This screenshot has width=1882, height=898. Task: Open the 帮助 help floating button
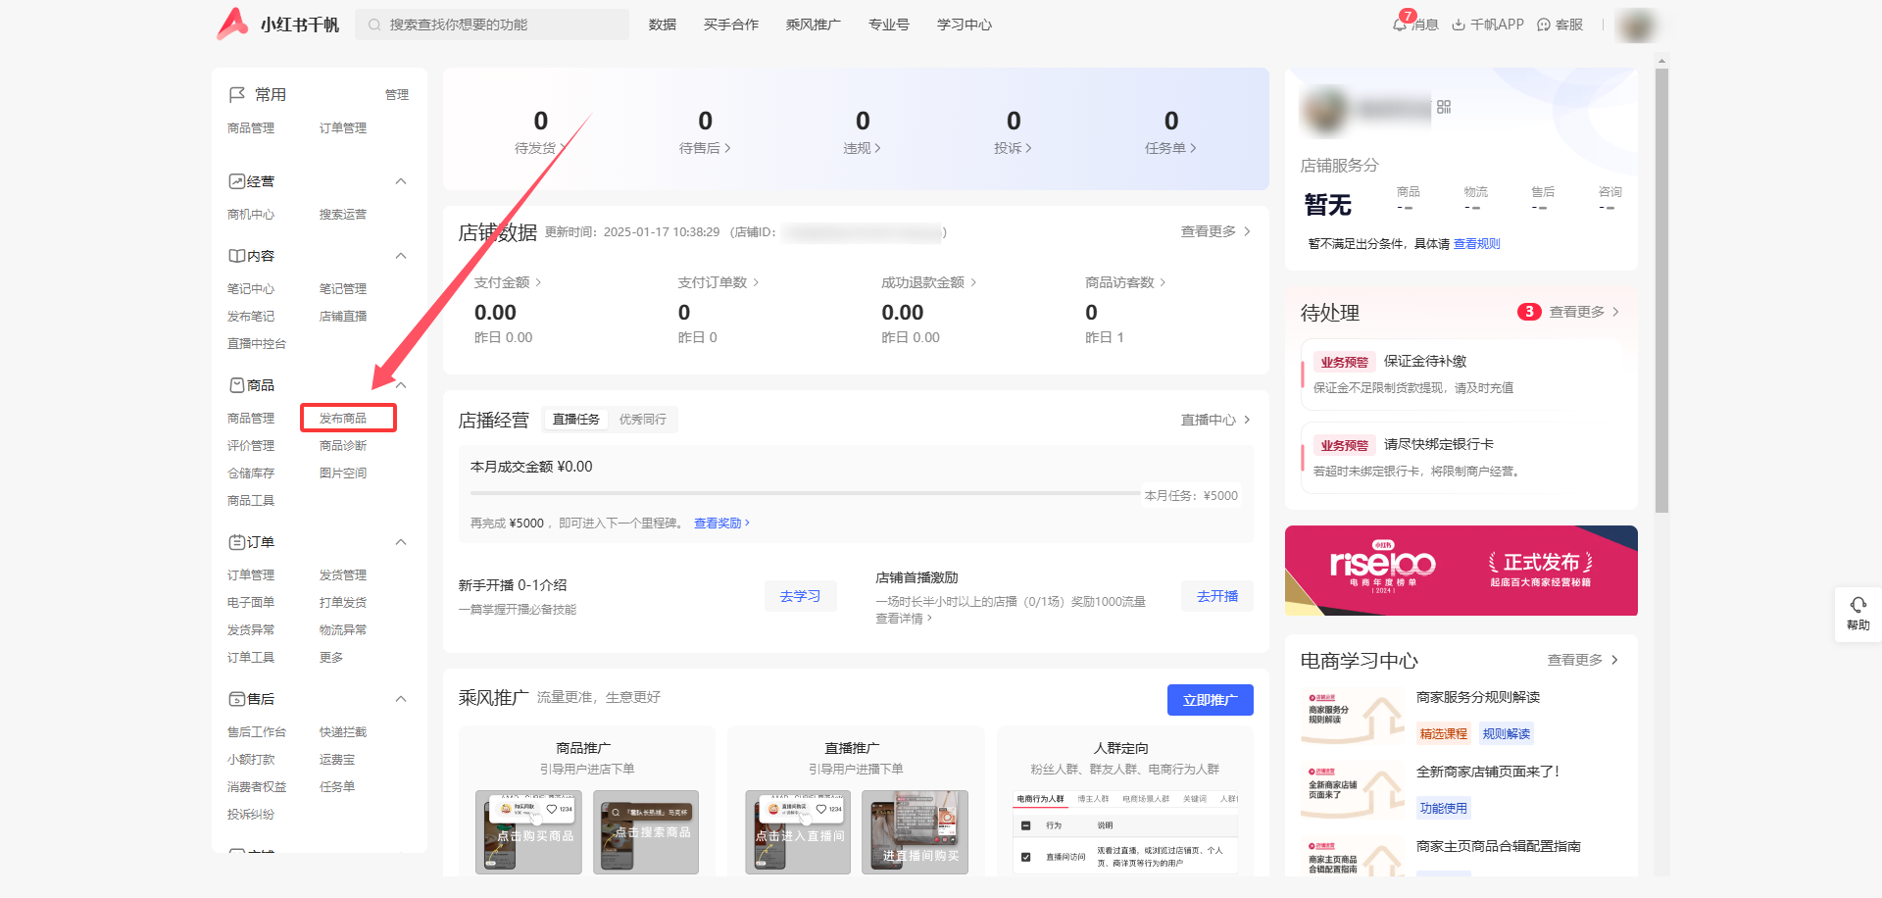pos(1857,614)
